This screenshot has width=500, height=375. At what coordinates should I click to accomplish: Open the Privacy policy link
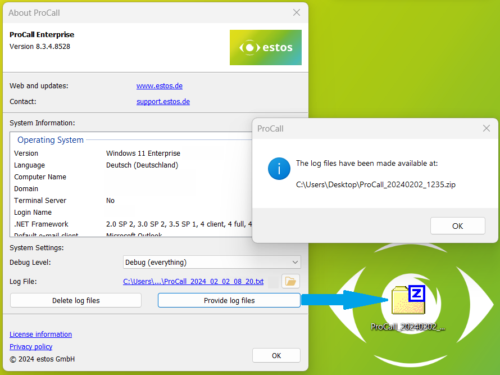[31, 347]
